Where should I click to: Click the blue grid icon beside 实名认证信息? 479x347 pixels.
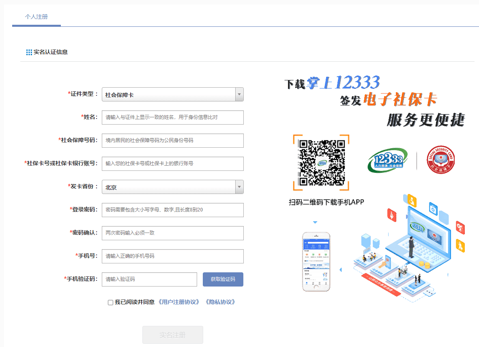click(29, 52)
